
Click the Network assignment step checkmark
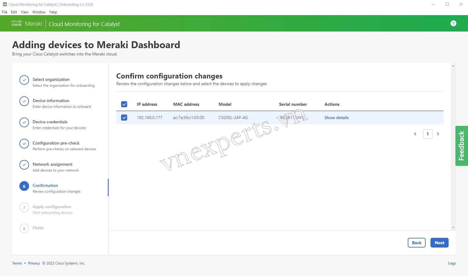(x=24, y=165)
